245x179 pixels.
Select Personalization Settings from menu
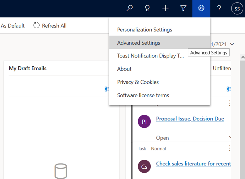coord(144,30)
